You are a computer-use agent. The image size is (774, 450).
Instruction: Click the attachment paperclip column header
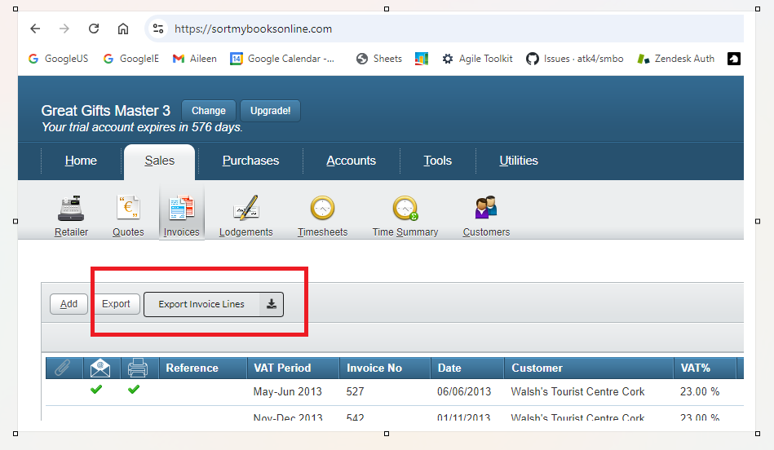[62, 368]
